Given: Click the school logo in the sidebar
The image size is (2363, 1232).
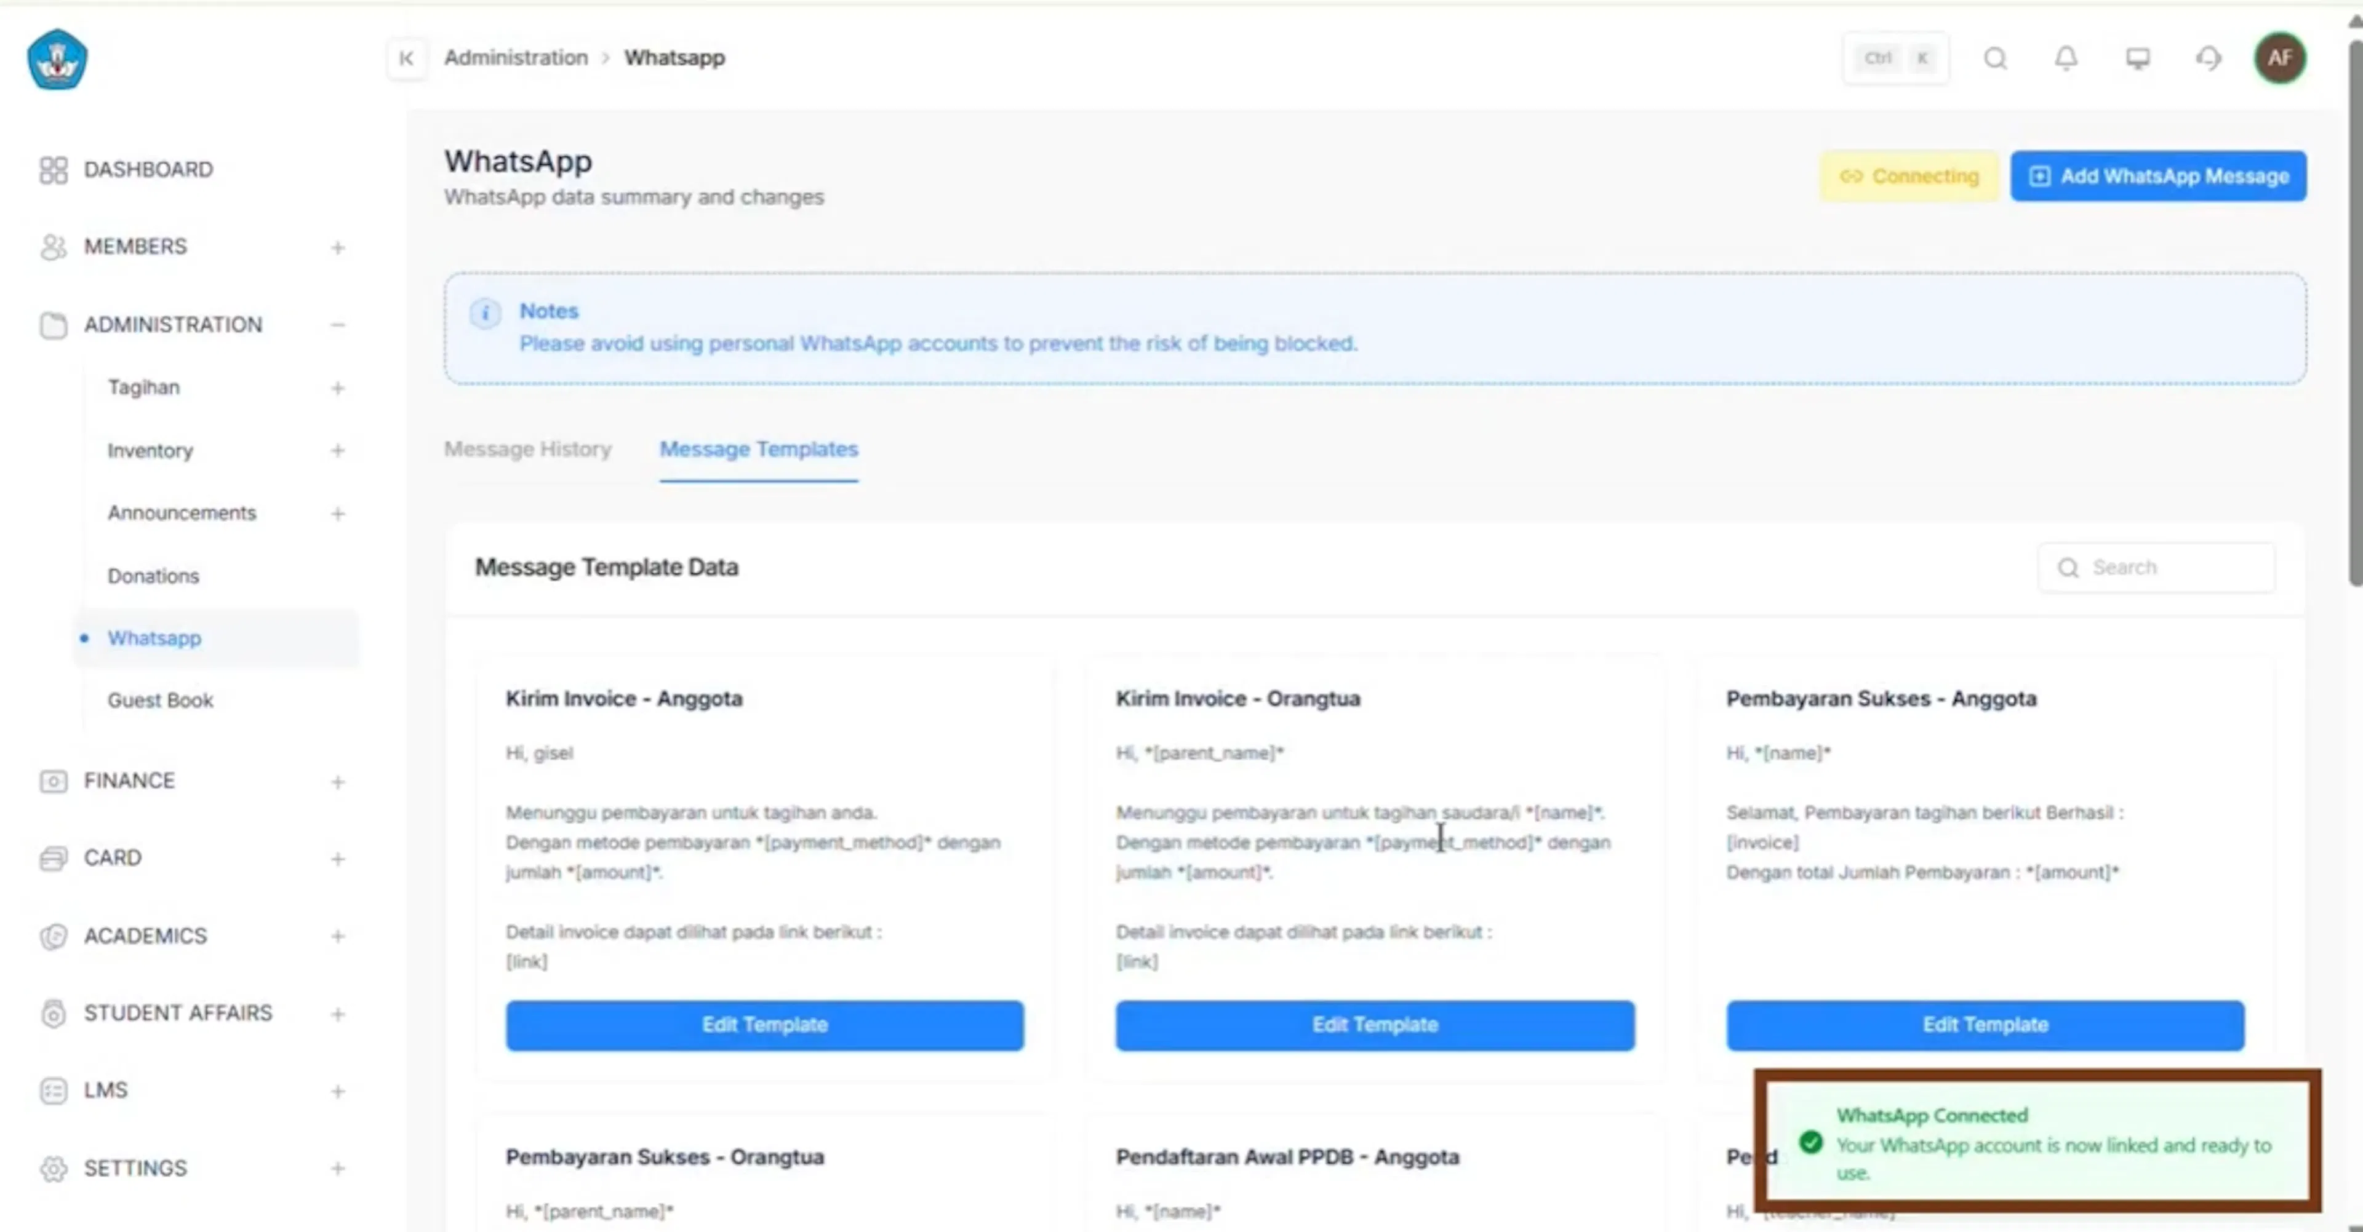Looking at the screenshot, I should point(57,60).
